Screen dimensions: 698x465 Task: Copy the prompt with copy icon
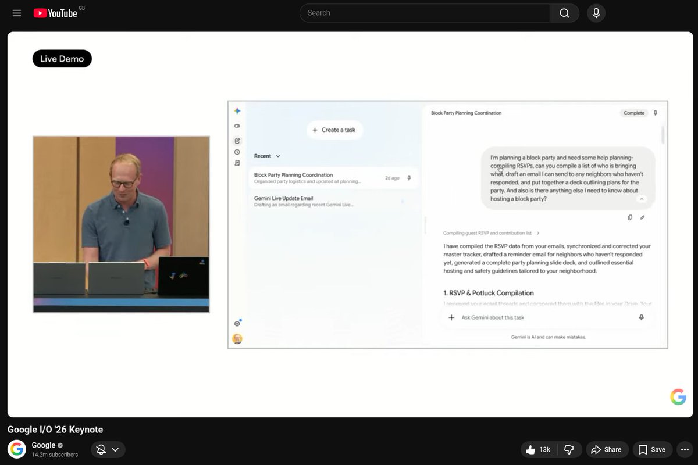[x=630, y=217]
